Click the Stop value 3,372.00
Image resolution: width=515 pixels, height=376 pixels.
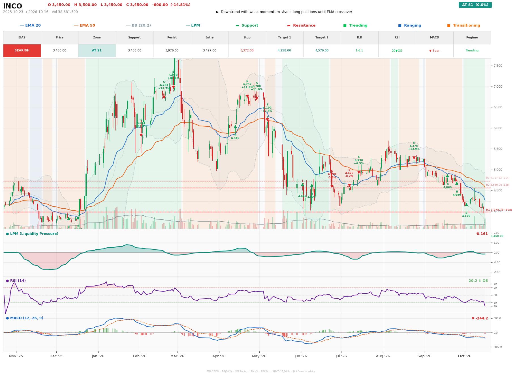pos(247,51)
